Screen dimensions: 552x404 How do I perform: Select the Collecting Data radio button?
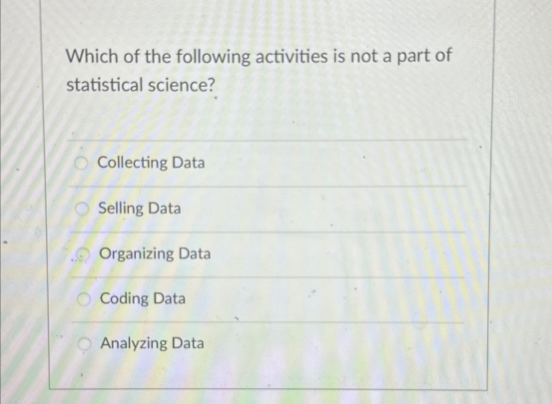pos(82,163)
